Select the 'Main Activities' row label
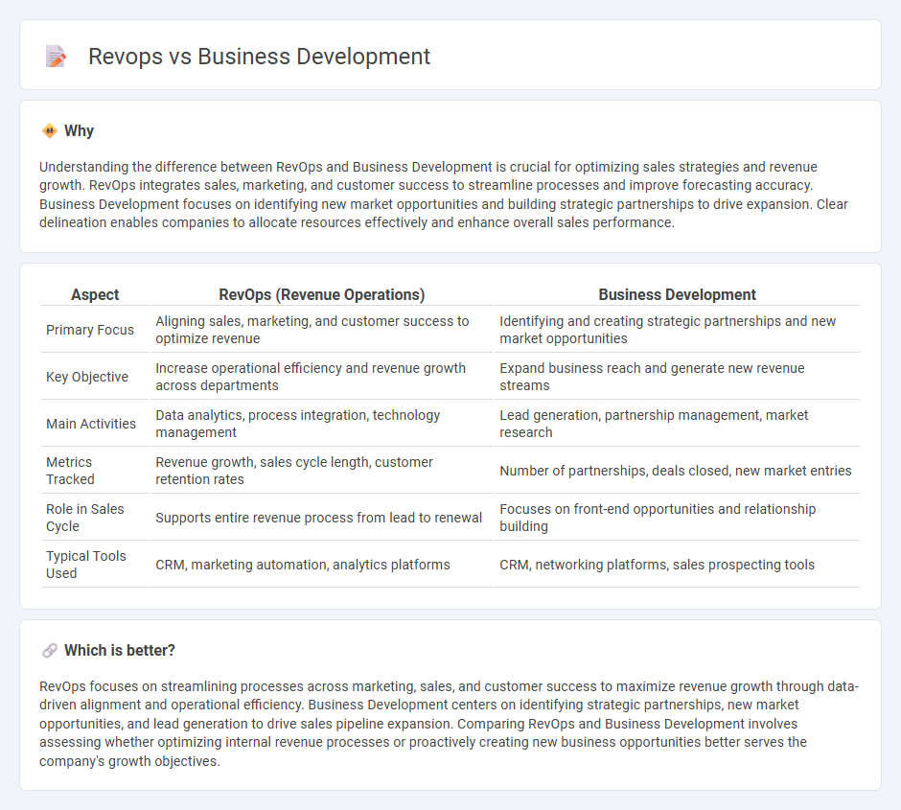 (91, 424)
